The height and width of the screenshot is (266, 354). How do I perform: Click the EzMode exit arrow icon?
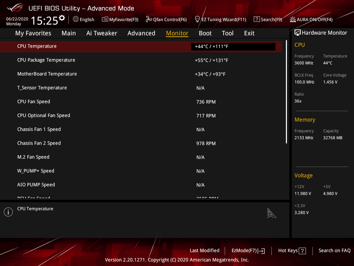(261, 251)
